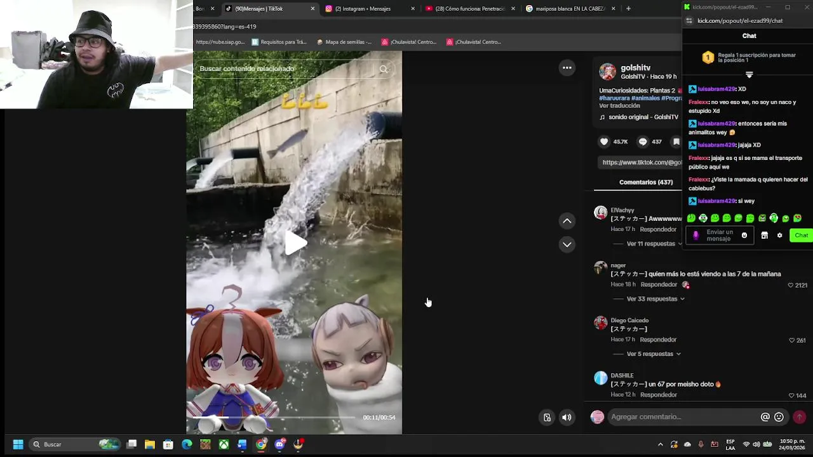This screenshot has height=457, width=813.
Task: Reply to DASHILE's comment
Action: [x=658, y=395]
